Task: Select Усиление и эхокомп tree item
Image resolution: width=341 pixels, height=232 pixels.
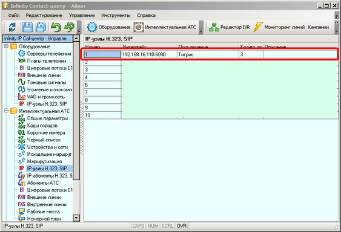Action: (x=50, y=89)
